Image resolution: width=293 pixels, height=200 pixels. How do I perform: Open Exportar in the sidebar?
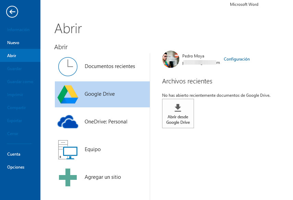(x=15, y=121)
